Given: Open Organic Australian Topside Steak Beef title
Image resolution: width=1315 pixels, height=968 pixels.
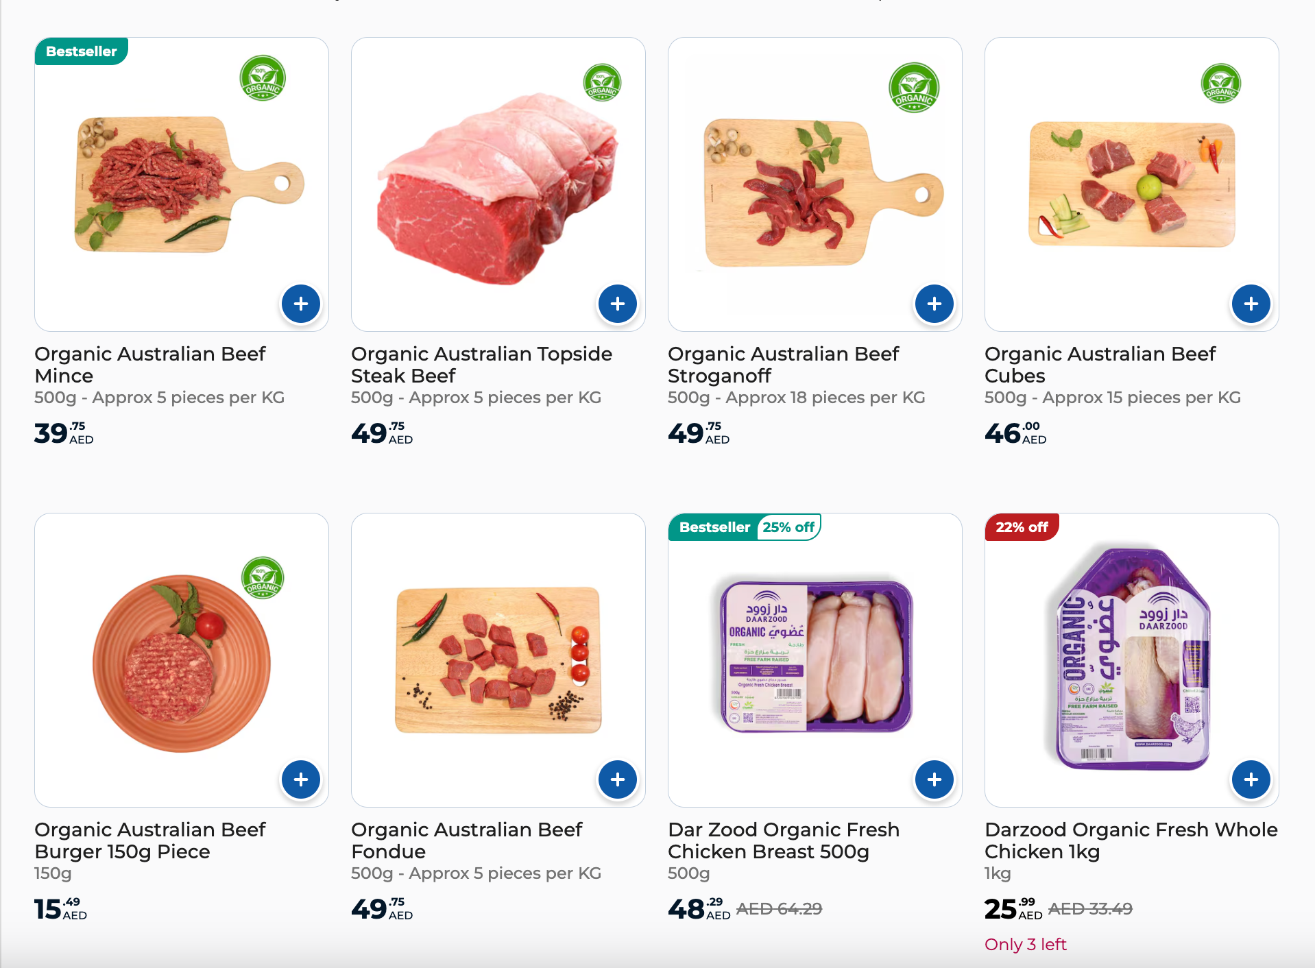Looking at the screenshot, I should (481, 365).
